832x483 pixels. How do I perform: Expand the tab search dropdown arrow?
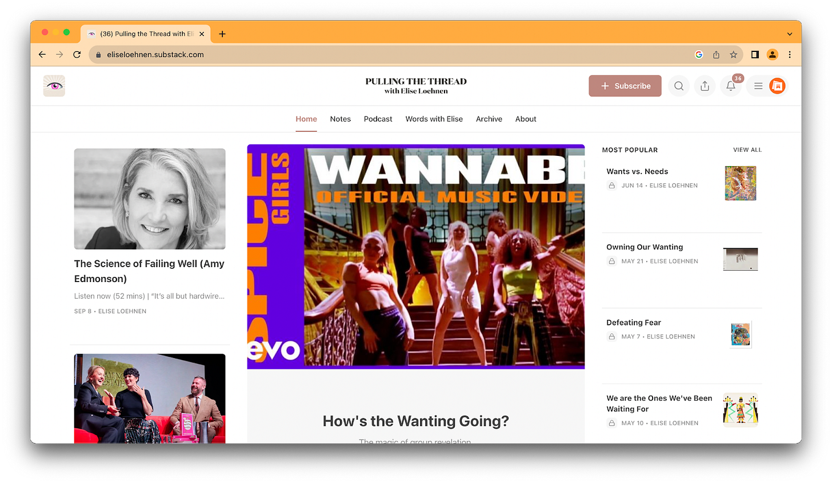click(790, 34)
